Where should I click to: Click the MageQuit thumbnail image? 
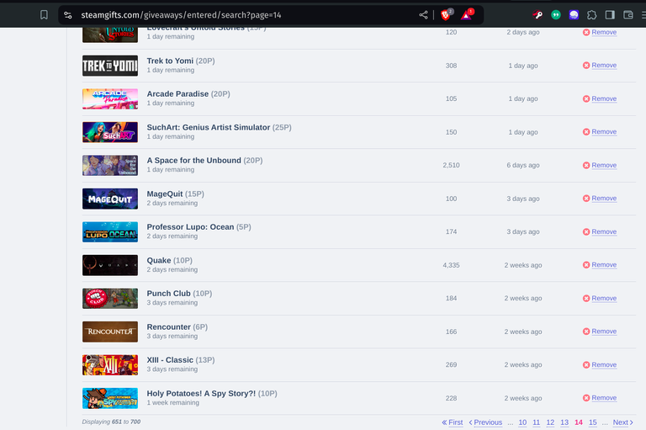110,199
